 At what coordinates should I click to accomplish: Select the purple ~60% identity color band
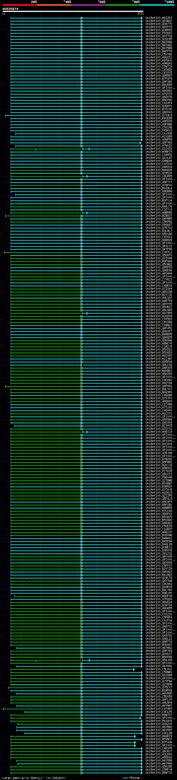coord(88,5)
